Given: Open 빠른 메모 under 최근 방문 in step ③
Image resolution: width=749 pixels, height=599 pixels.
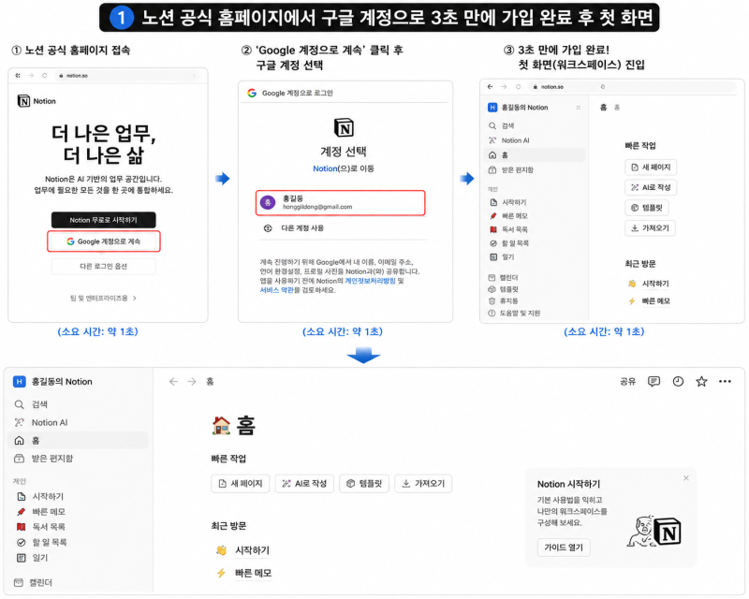Looking at the screenshot, I should coord(650,301).
